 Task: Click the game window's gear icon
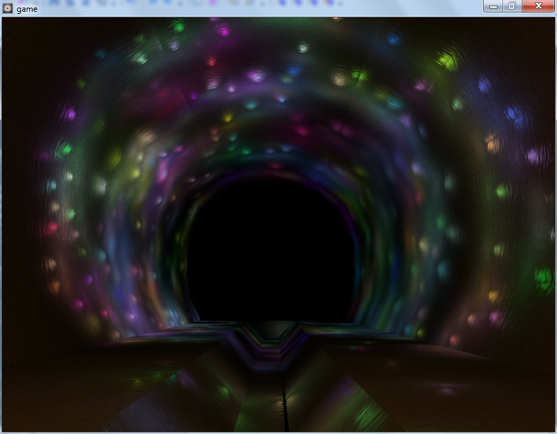[8, 8]
